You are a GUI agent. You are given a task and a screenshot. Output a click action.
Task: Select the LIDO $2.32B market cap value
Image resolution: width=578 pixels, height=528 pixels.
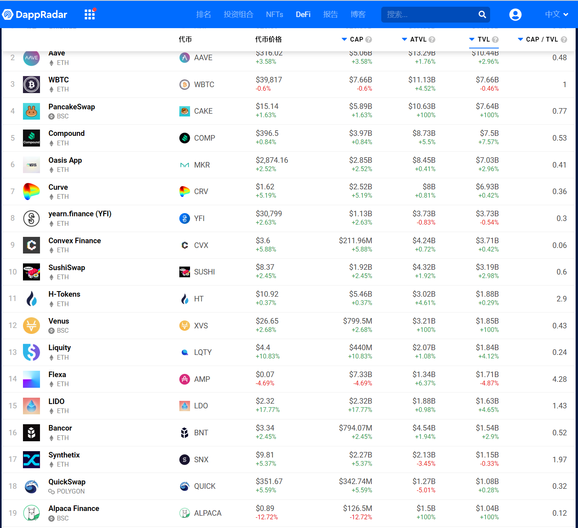tap(361, 401)
